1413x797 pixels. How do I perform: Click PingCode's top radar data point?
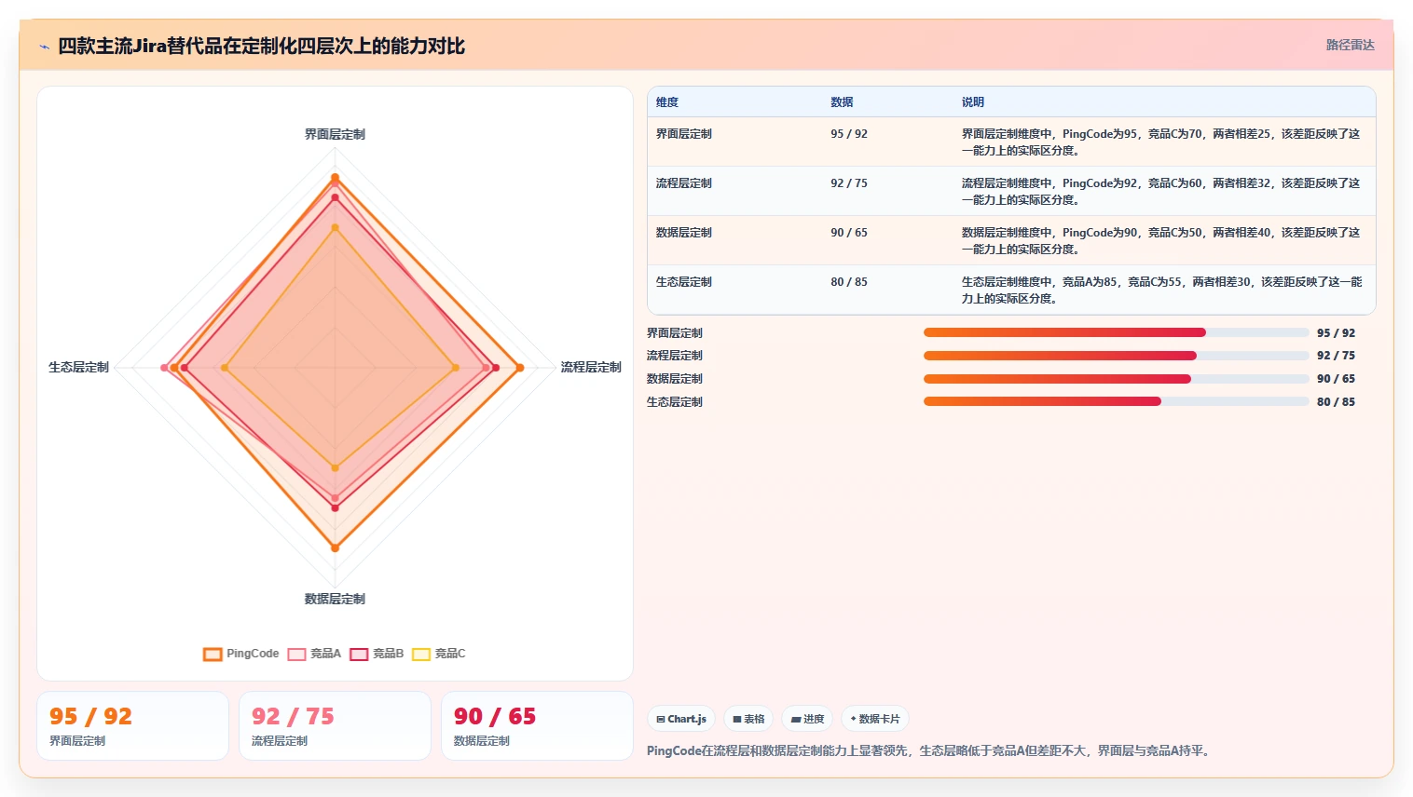point(335,177)
